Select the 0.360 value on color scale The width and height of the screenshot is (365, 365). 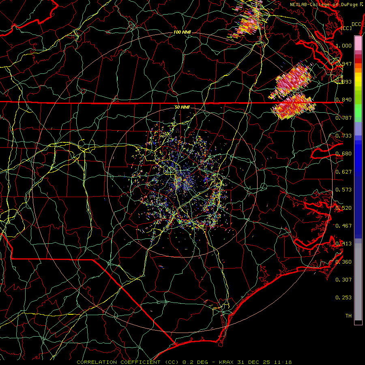click(x=344, y=262)
